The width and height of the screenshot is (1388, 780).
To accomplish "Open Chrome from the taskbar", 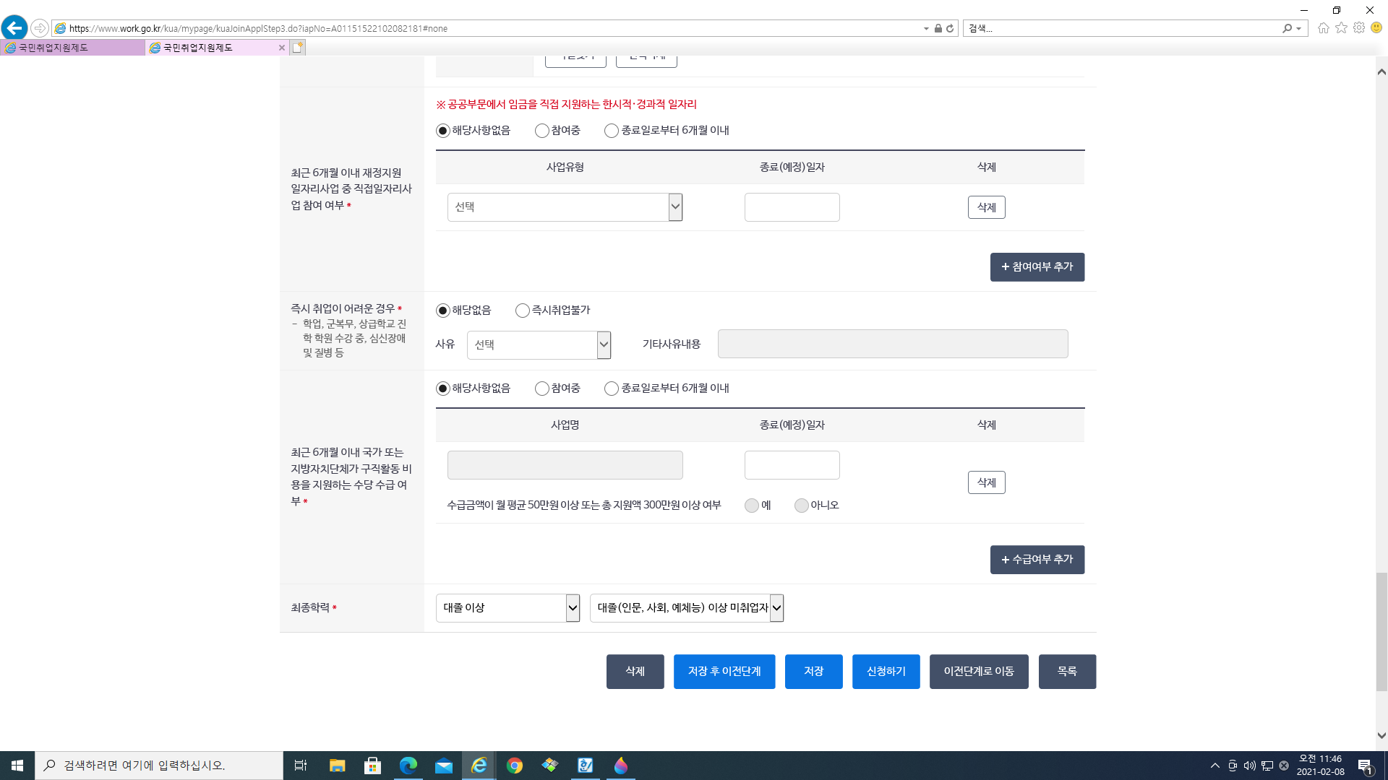I will coord(514,766).
